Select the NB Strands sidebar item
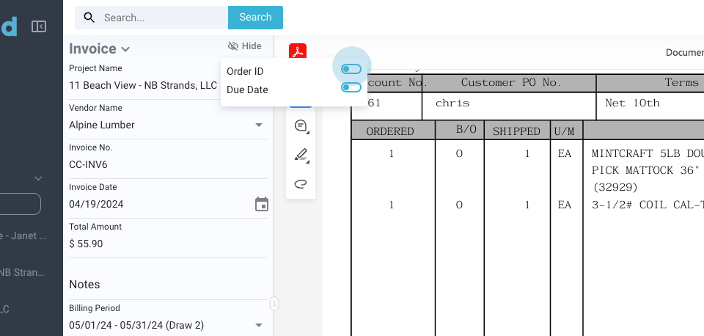 pyautogui.click(x=23, y=272)
